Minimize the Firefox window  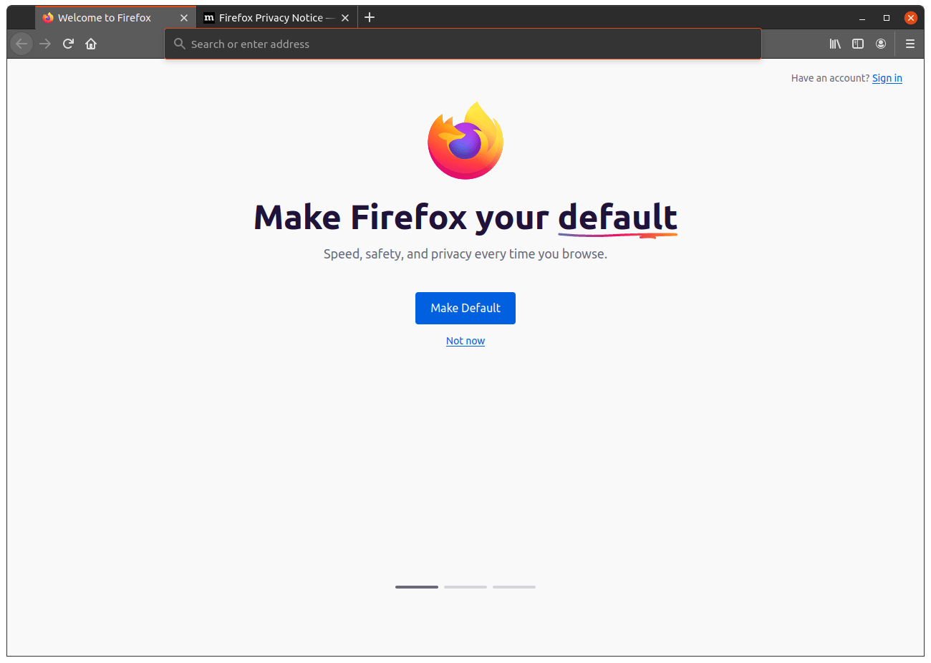pos(862,18)
